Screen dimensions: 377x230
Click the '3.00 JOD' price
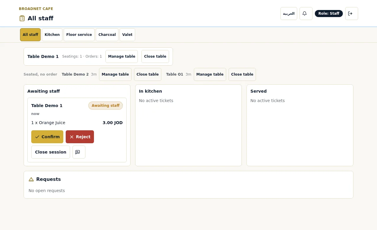point(113,123)
